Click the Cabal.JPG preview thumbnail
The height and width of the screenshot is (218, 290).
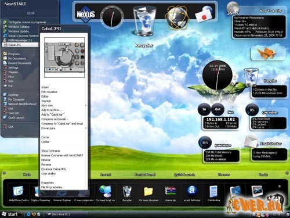[64, 58]
